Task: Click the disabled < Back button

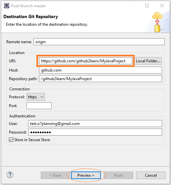Action: click(56, 175)
